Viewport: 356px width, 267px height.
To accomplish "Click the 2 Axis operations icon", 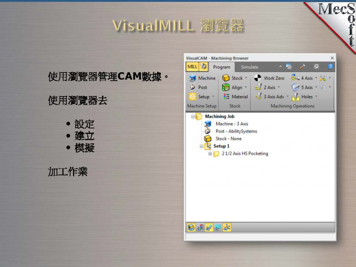I will point(258,87).
